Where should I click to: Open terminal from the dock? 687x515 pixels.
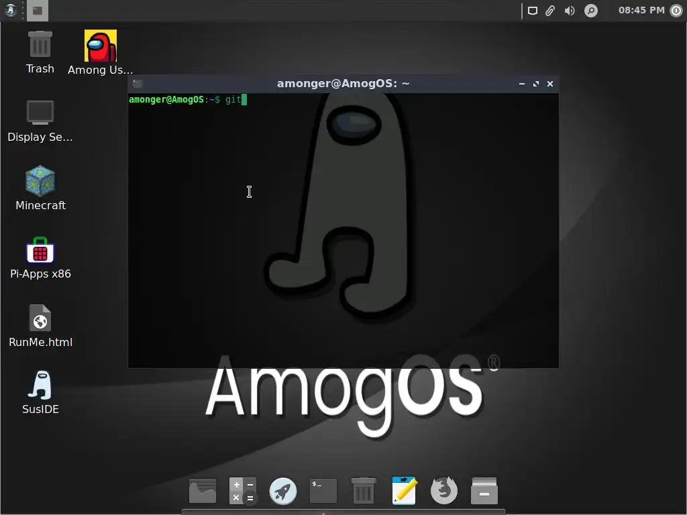[x=323, y=490]
